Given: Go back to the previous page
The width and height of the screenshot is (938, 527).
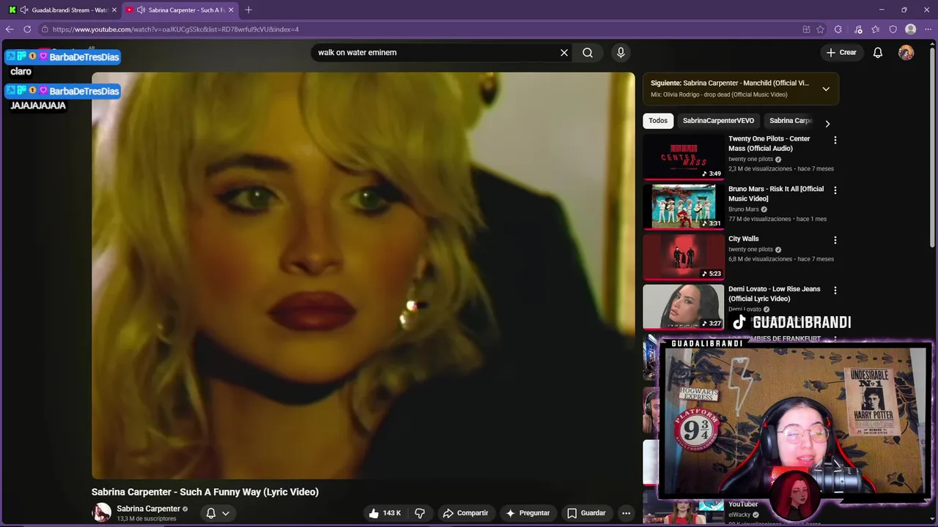Looking at the screenshot, I should coord(10,29).
